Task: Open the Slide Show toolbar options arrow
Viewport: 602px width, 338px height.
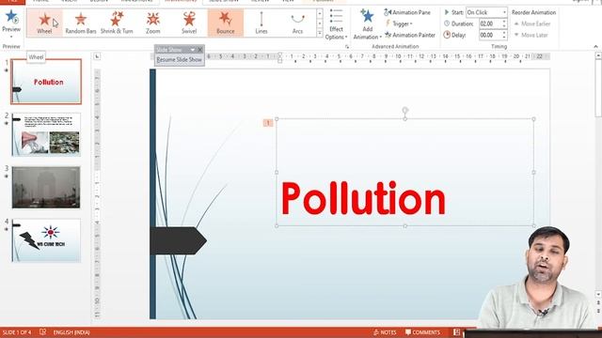Action: click(192, 50)
